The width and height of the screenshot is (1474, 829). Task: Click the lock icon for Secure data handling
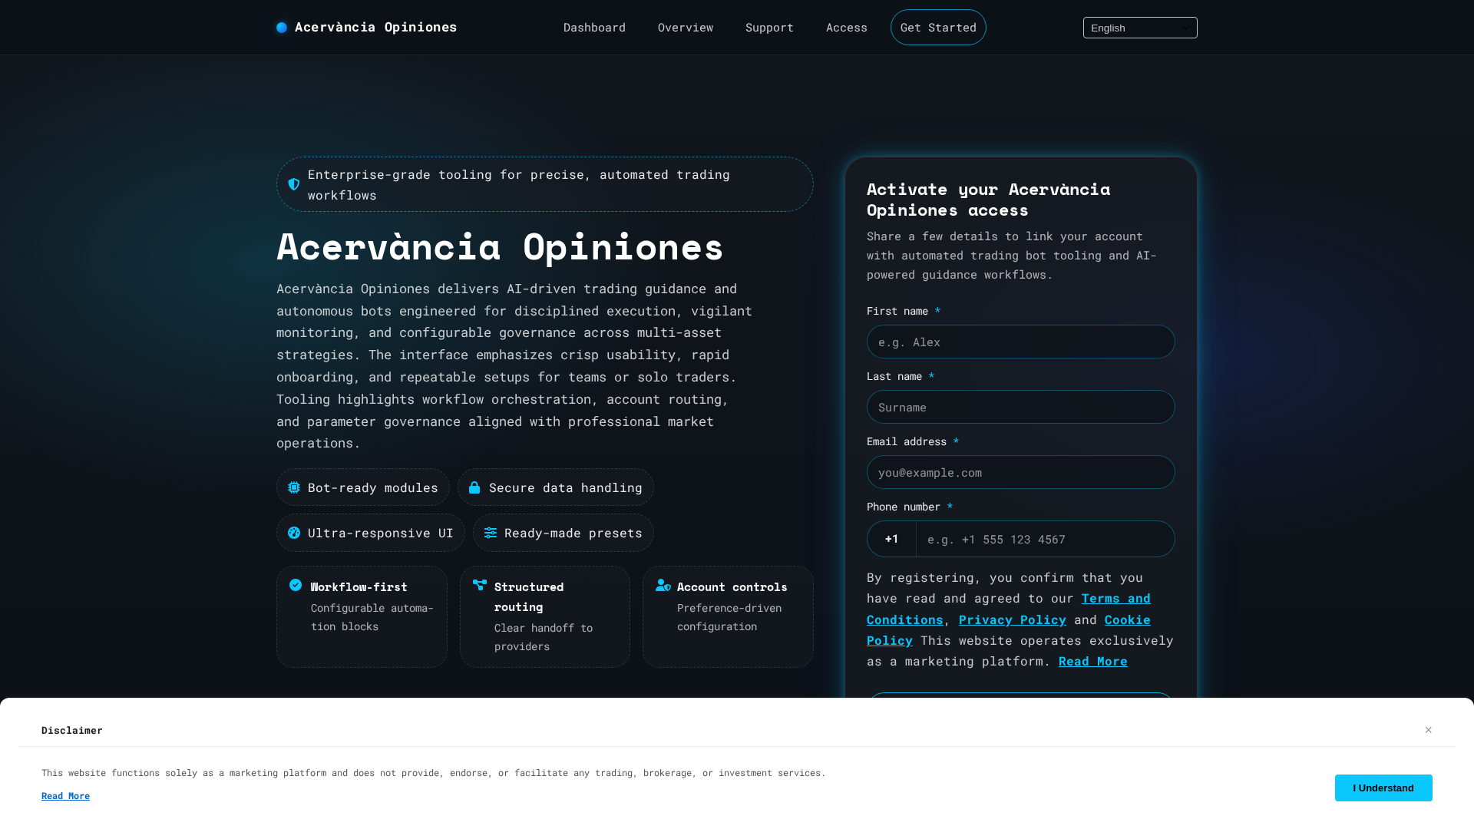474,487
